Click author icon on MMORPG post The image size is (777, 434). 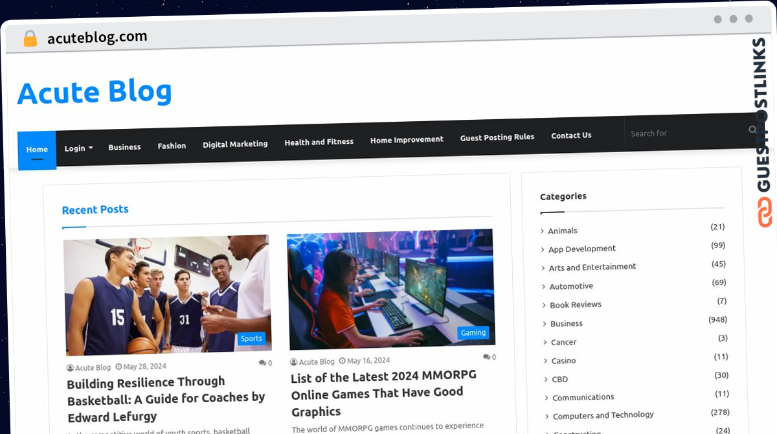293,362
